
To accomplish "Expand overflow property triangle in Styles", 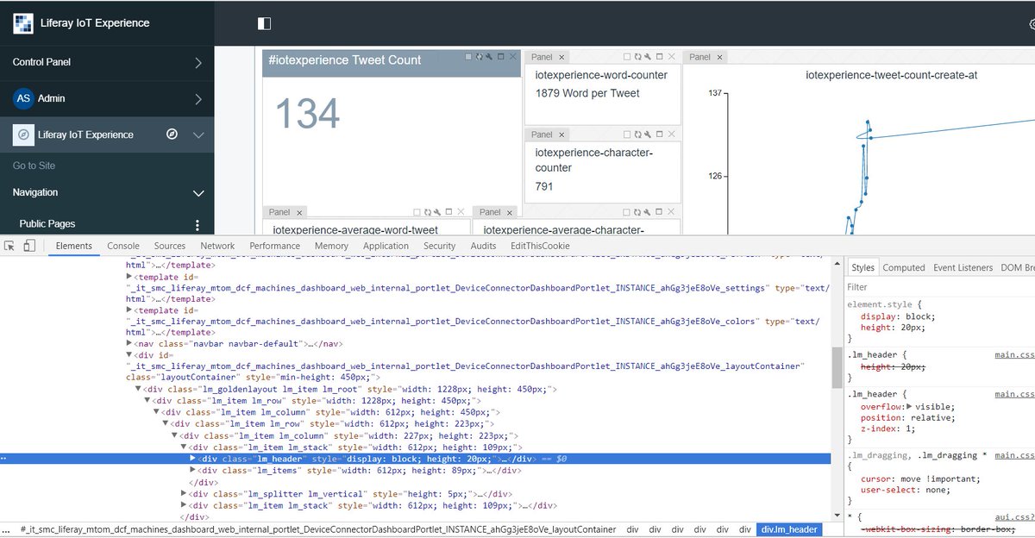I will 909,406.
